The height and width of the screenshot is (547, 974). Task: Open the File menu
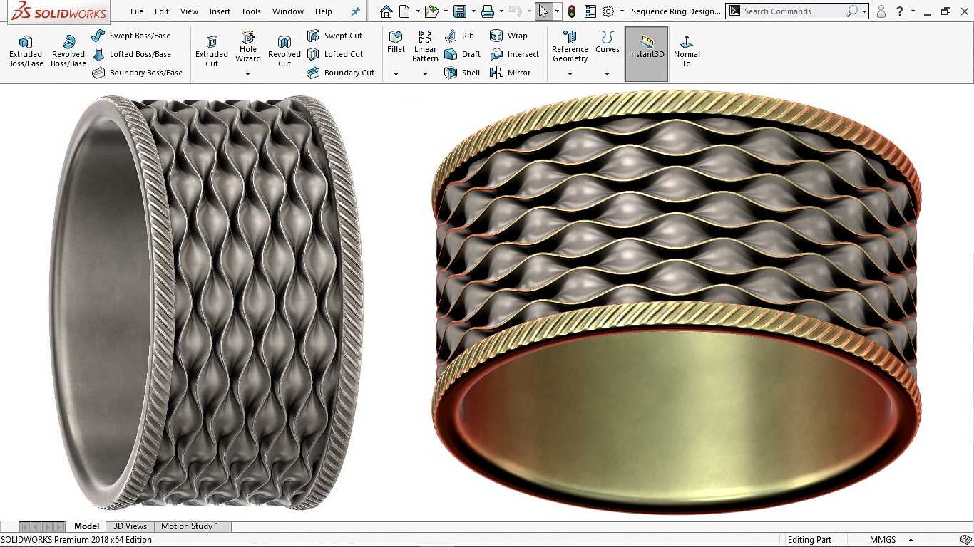coord(137,11)
